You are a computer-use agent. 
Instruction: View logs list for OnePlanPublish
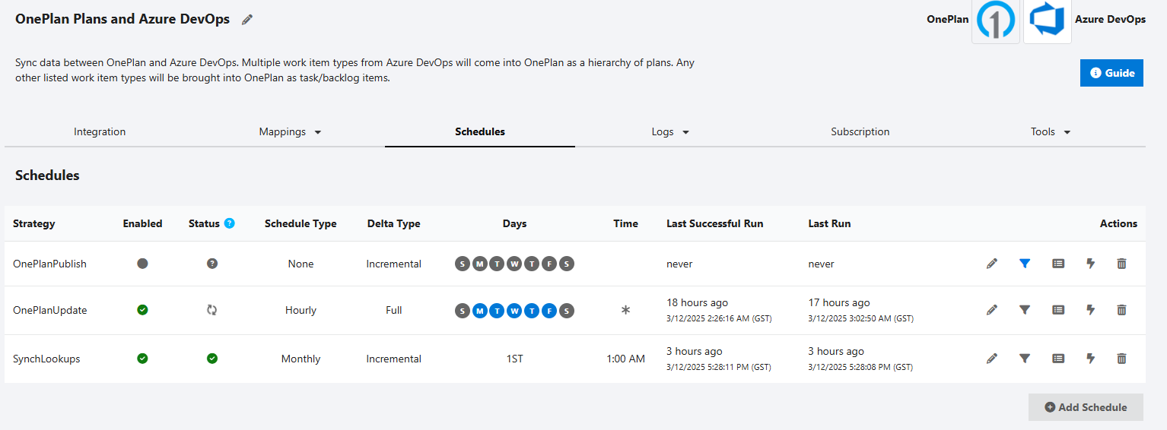pyautogui.click(x=1058, y=264)
